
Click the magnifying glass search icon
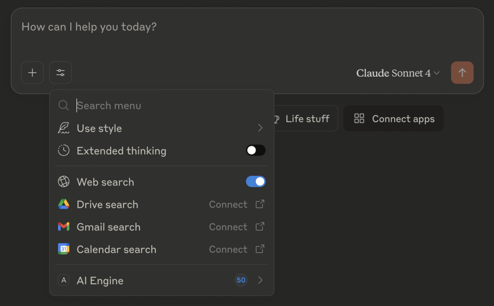click(x=64, y=105)
